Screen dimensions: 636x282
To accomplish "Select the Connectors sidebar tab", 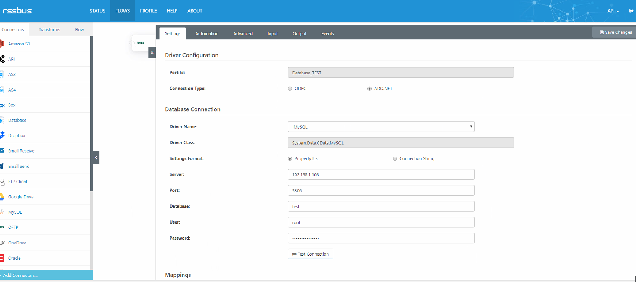I will [13, 29].
